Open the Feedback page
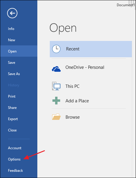 (15, 171)
